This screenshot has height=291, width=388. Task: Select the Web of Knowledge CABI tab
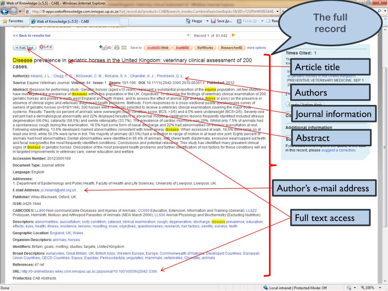pos(75,22)
